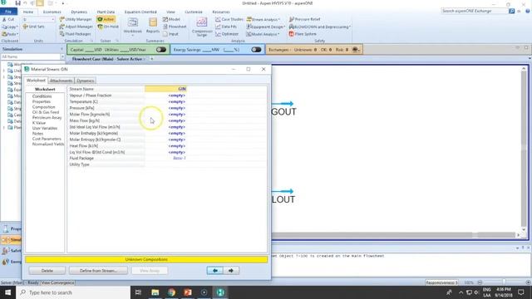Open the Paste dropdown
Image resolution: width=532 pixels, height=299 pixels.
[x=10, y=34]
